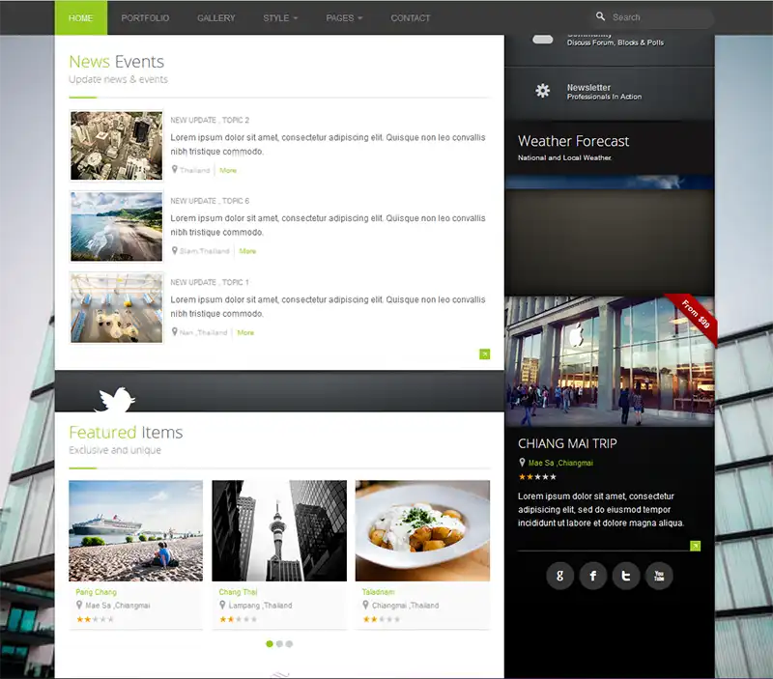Select the third carousel pagination dot
Image resolution: width=773 pixels, height=679 pixels.
289,643
